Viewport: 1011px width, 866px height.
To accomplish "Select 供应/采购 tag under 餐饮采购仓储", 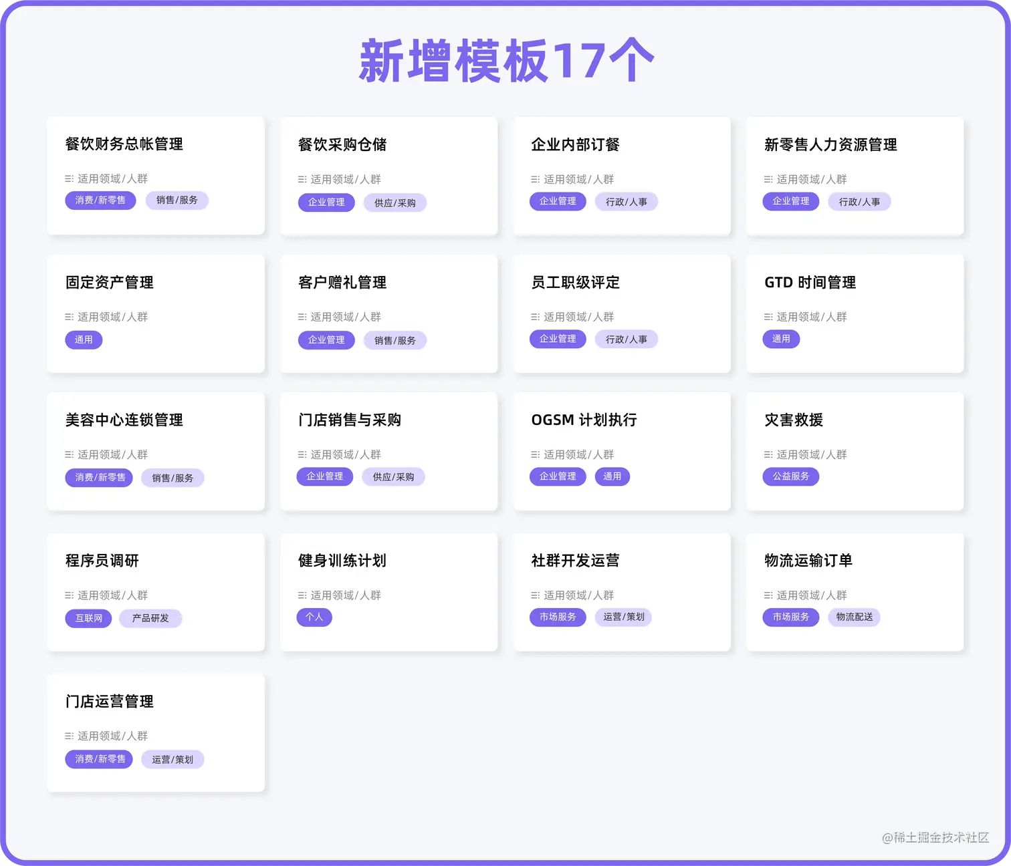I will (x=395, y=203).
